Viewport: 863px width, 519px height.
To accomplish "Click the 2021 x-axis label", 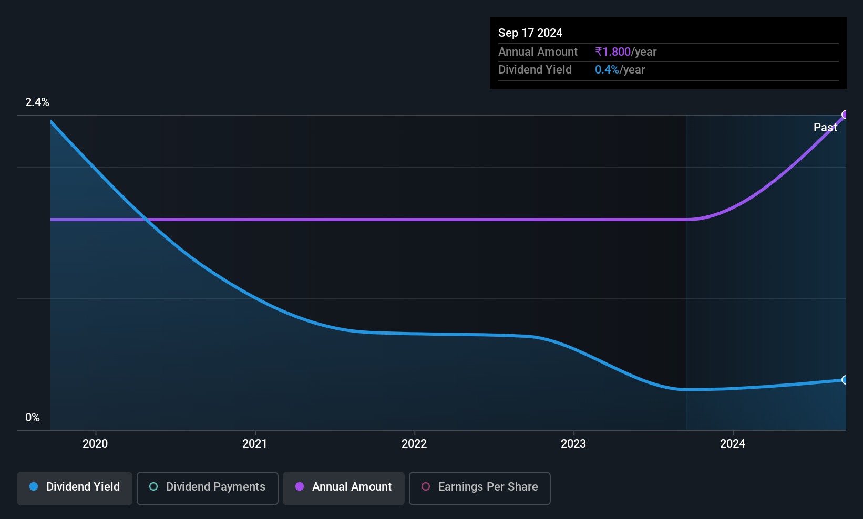I will (x=254, y=443).
